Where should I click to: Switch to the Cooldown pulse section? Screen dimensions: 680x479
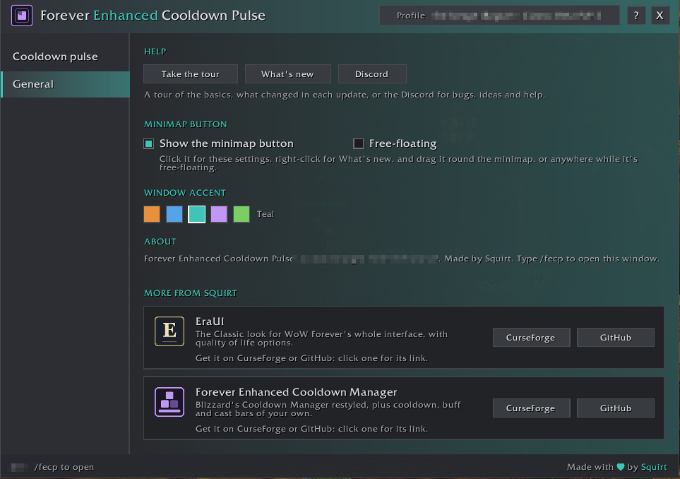click(65, 57)
